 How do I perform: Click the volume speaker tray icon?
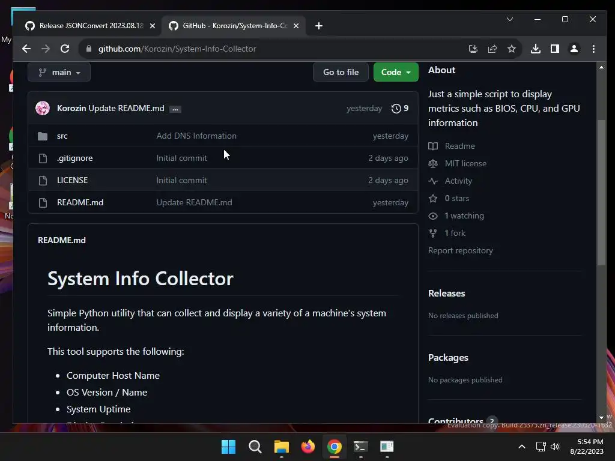pos(555,447)
